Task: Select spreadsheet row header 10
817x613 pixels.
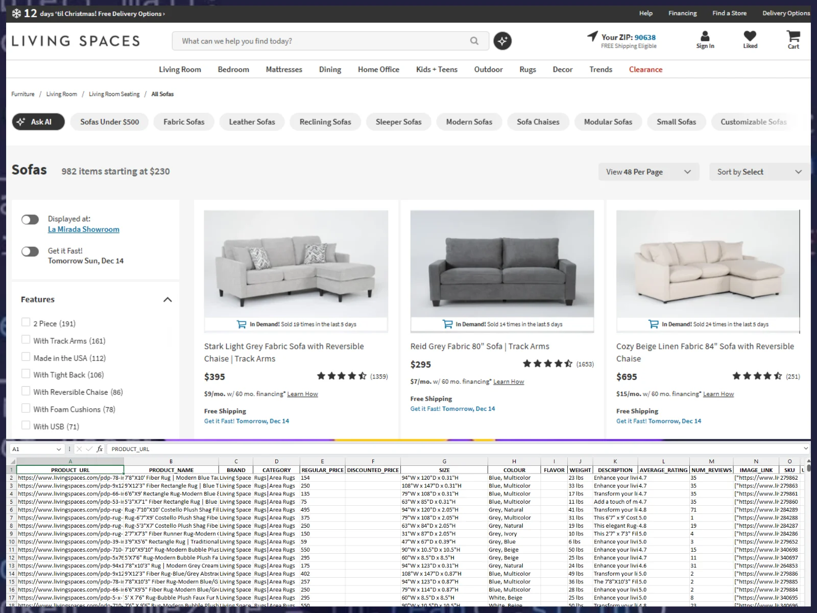Action: [11, 542]
